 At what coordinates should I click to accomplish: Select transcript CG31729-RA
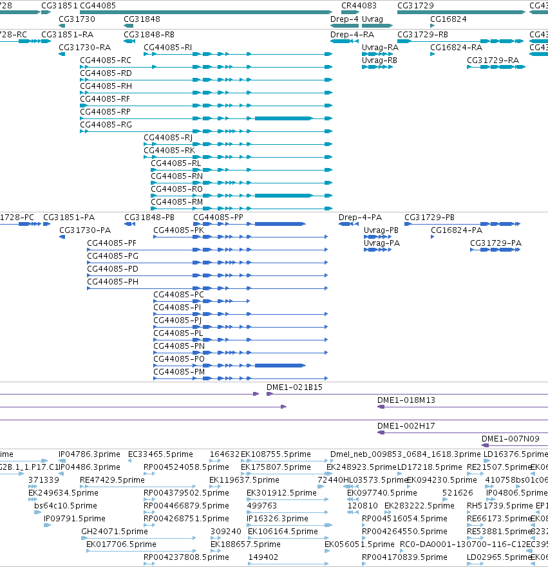pyautogui.click(x=496, y=67)
